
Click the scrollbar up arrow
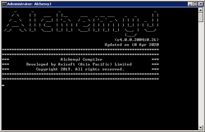[200, 10]
